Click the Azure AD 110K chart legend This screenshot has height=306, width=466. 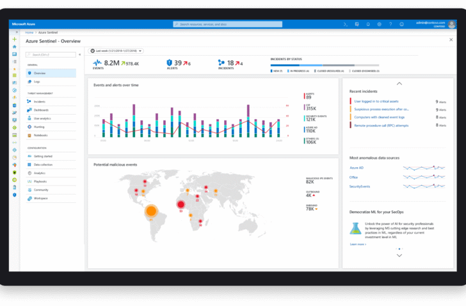coord(311,129)
